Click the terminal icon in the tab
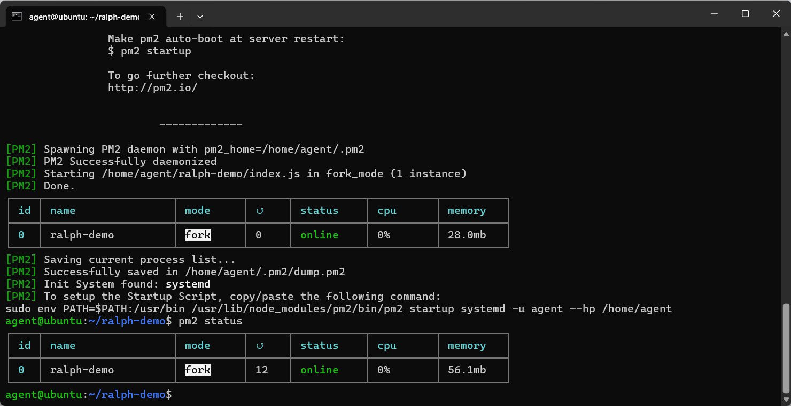 [17, 17]
